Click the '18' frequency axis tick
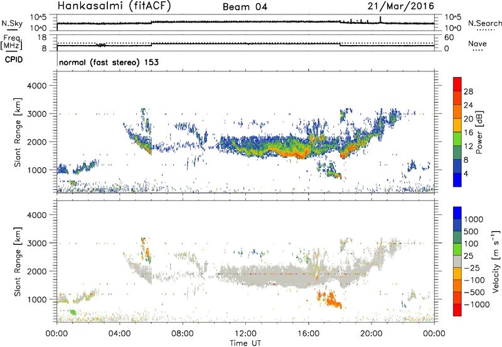The width and height of the screenshot is (502, 347). (42, 38)
